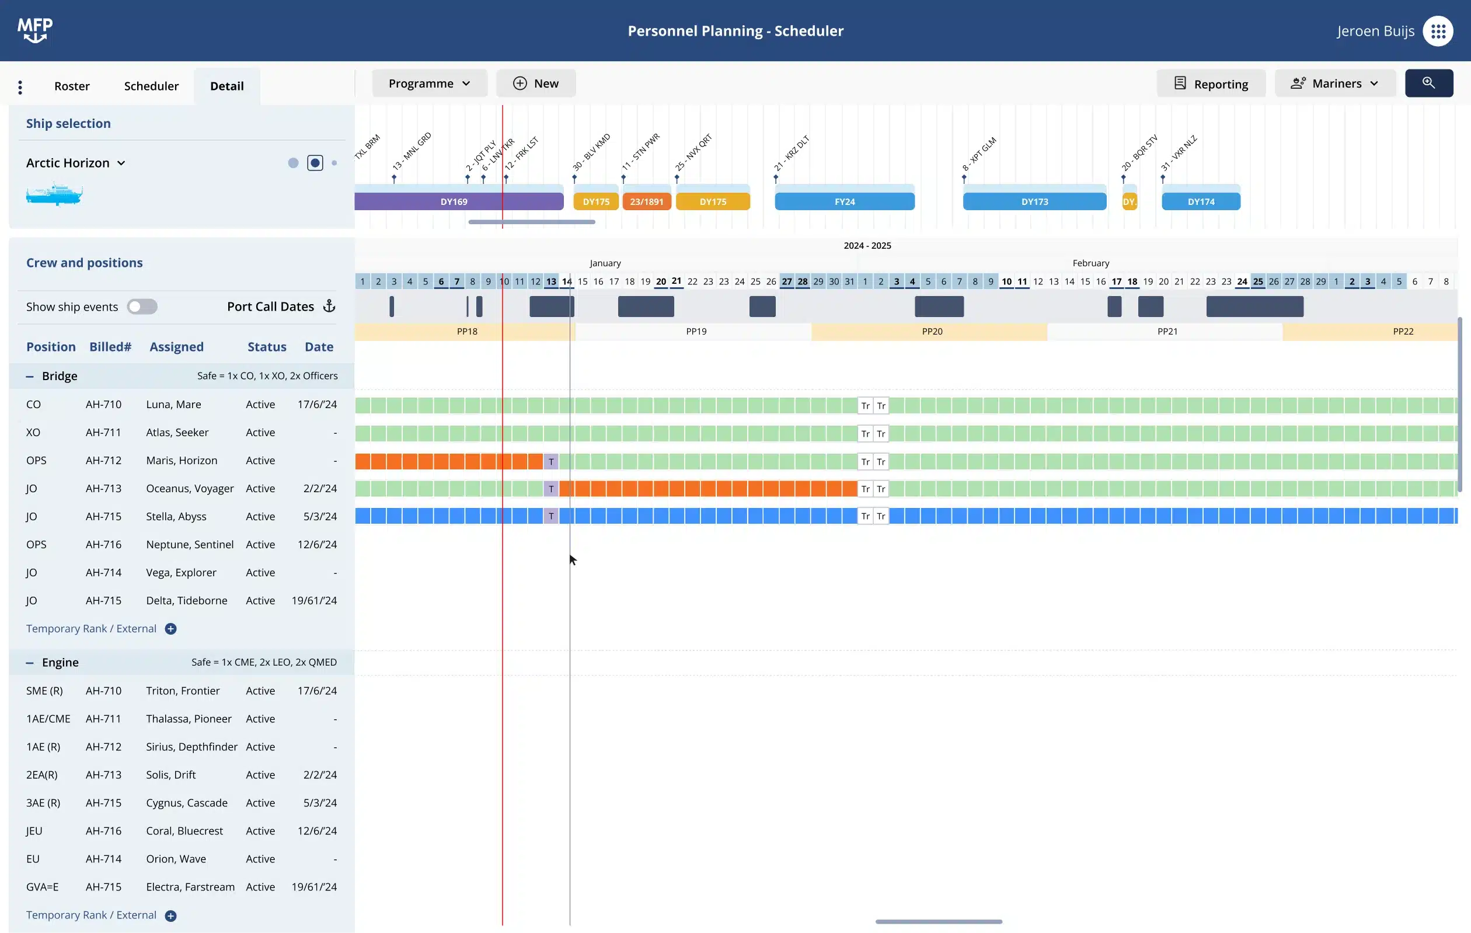Select the DY169 voyage bar

tap(457, 201)
